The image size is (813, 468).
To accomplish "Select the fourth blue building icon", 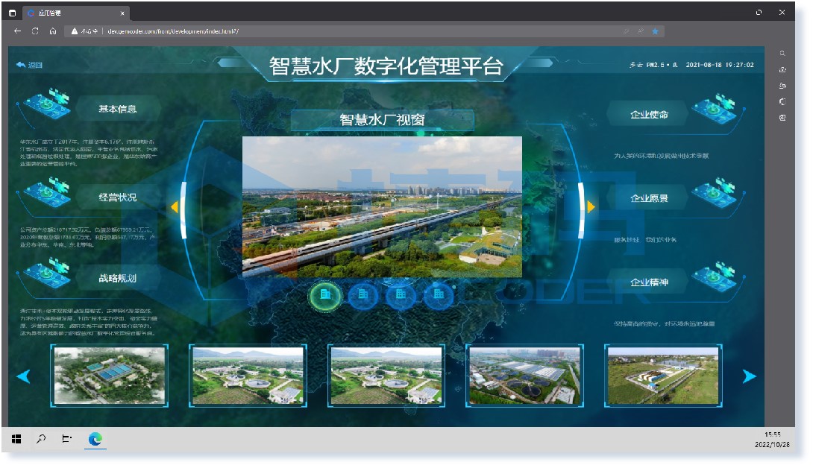I will click(438, 296).
